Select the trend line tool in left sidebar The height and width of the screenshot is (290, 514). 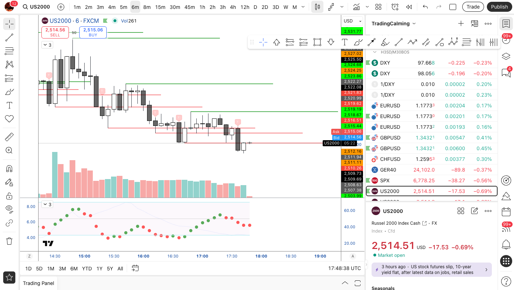9,37
